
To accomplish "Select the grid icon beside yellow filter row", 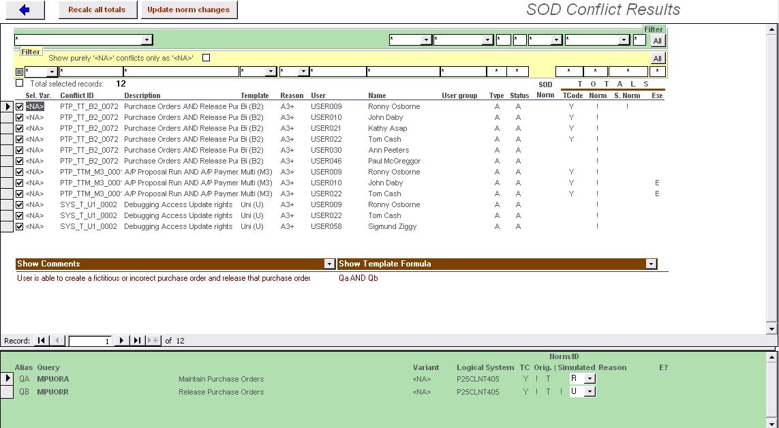I will pos(19,72).
